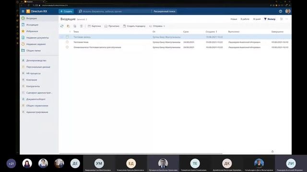Click the clock icon next to Недавние задания
307x172 pixels.
coord(23,44)
